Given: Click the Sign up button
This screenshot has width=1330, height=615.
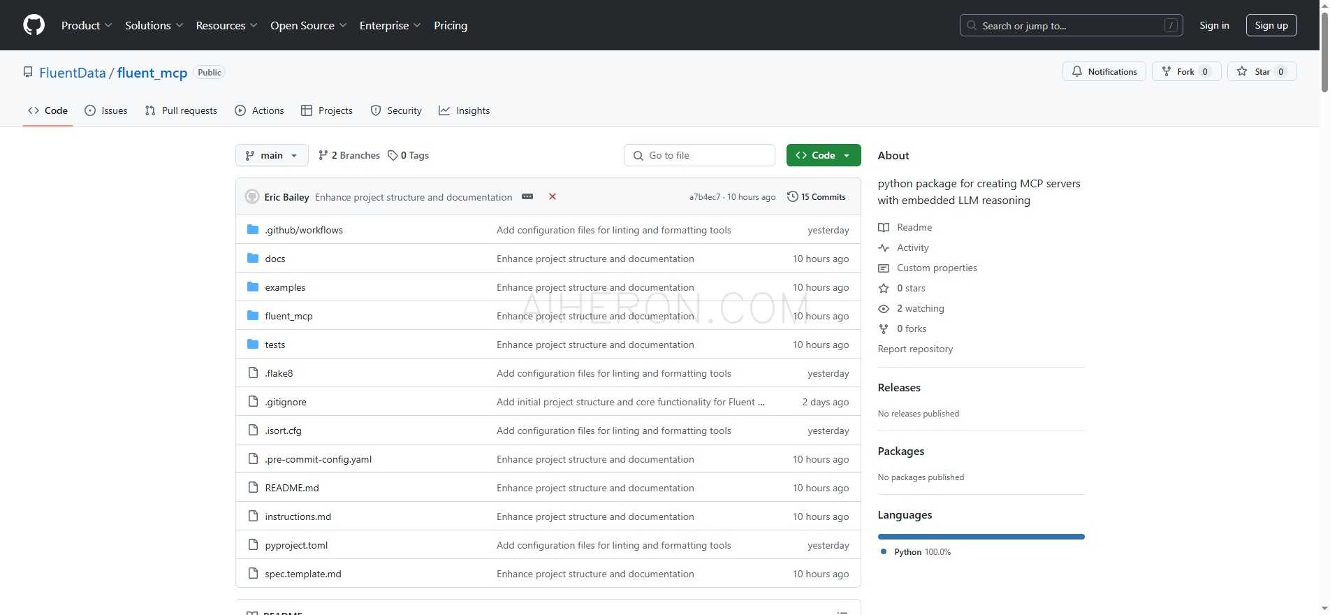Looking at the screenshot, I should point(1271,25).
